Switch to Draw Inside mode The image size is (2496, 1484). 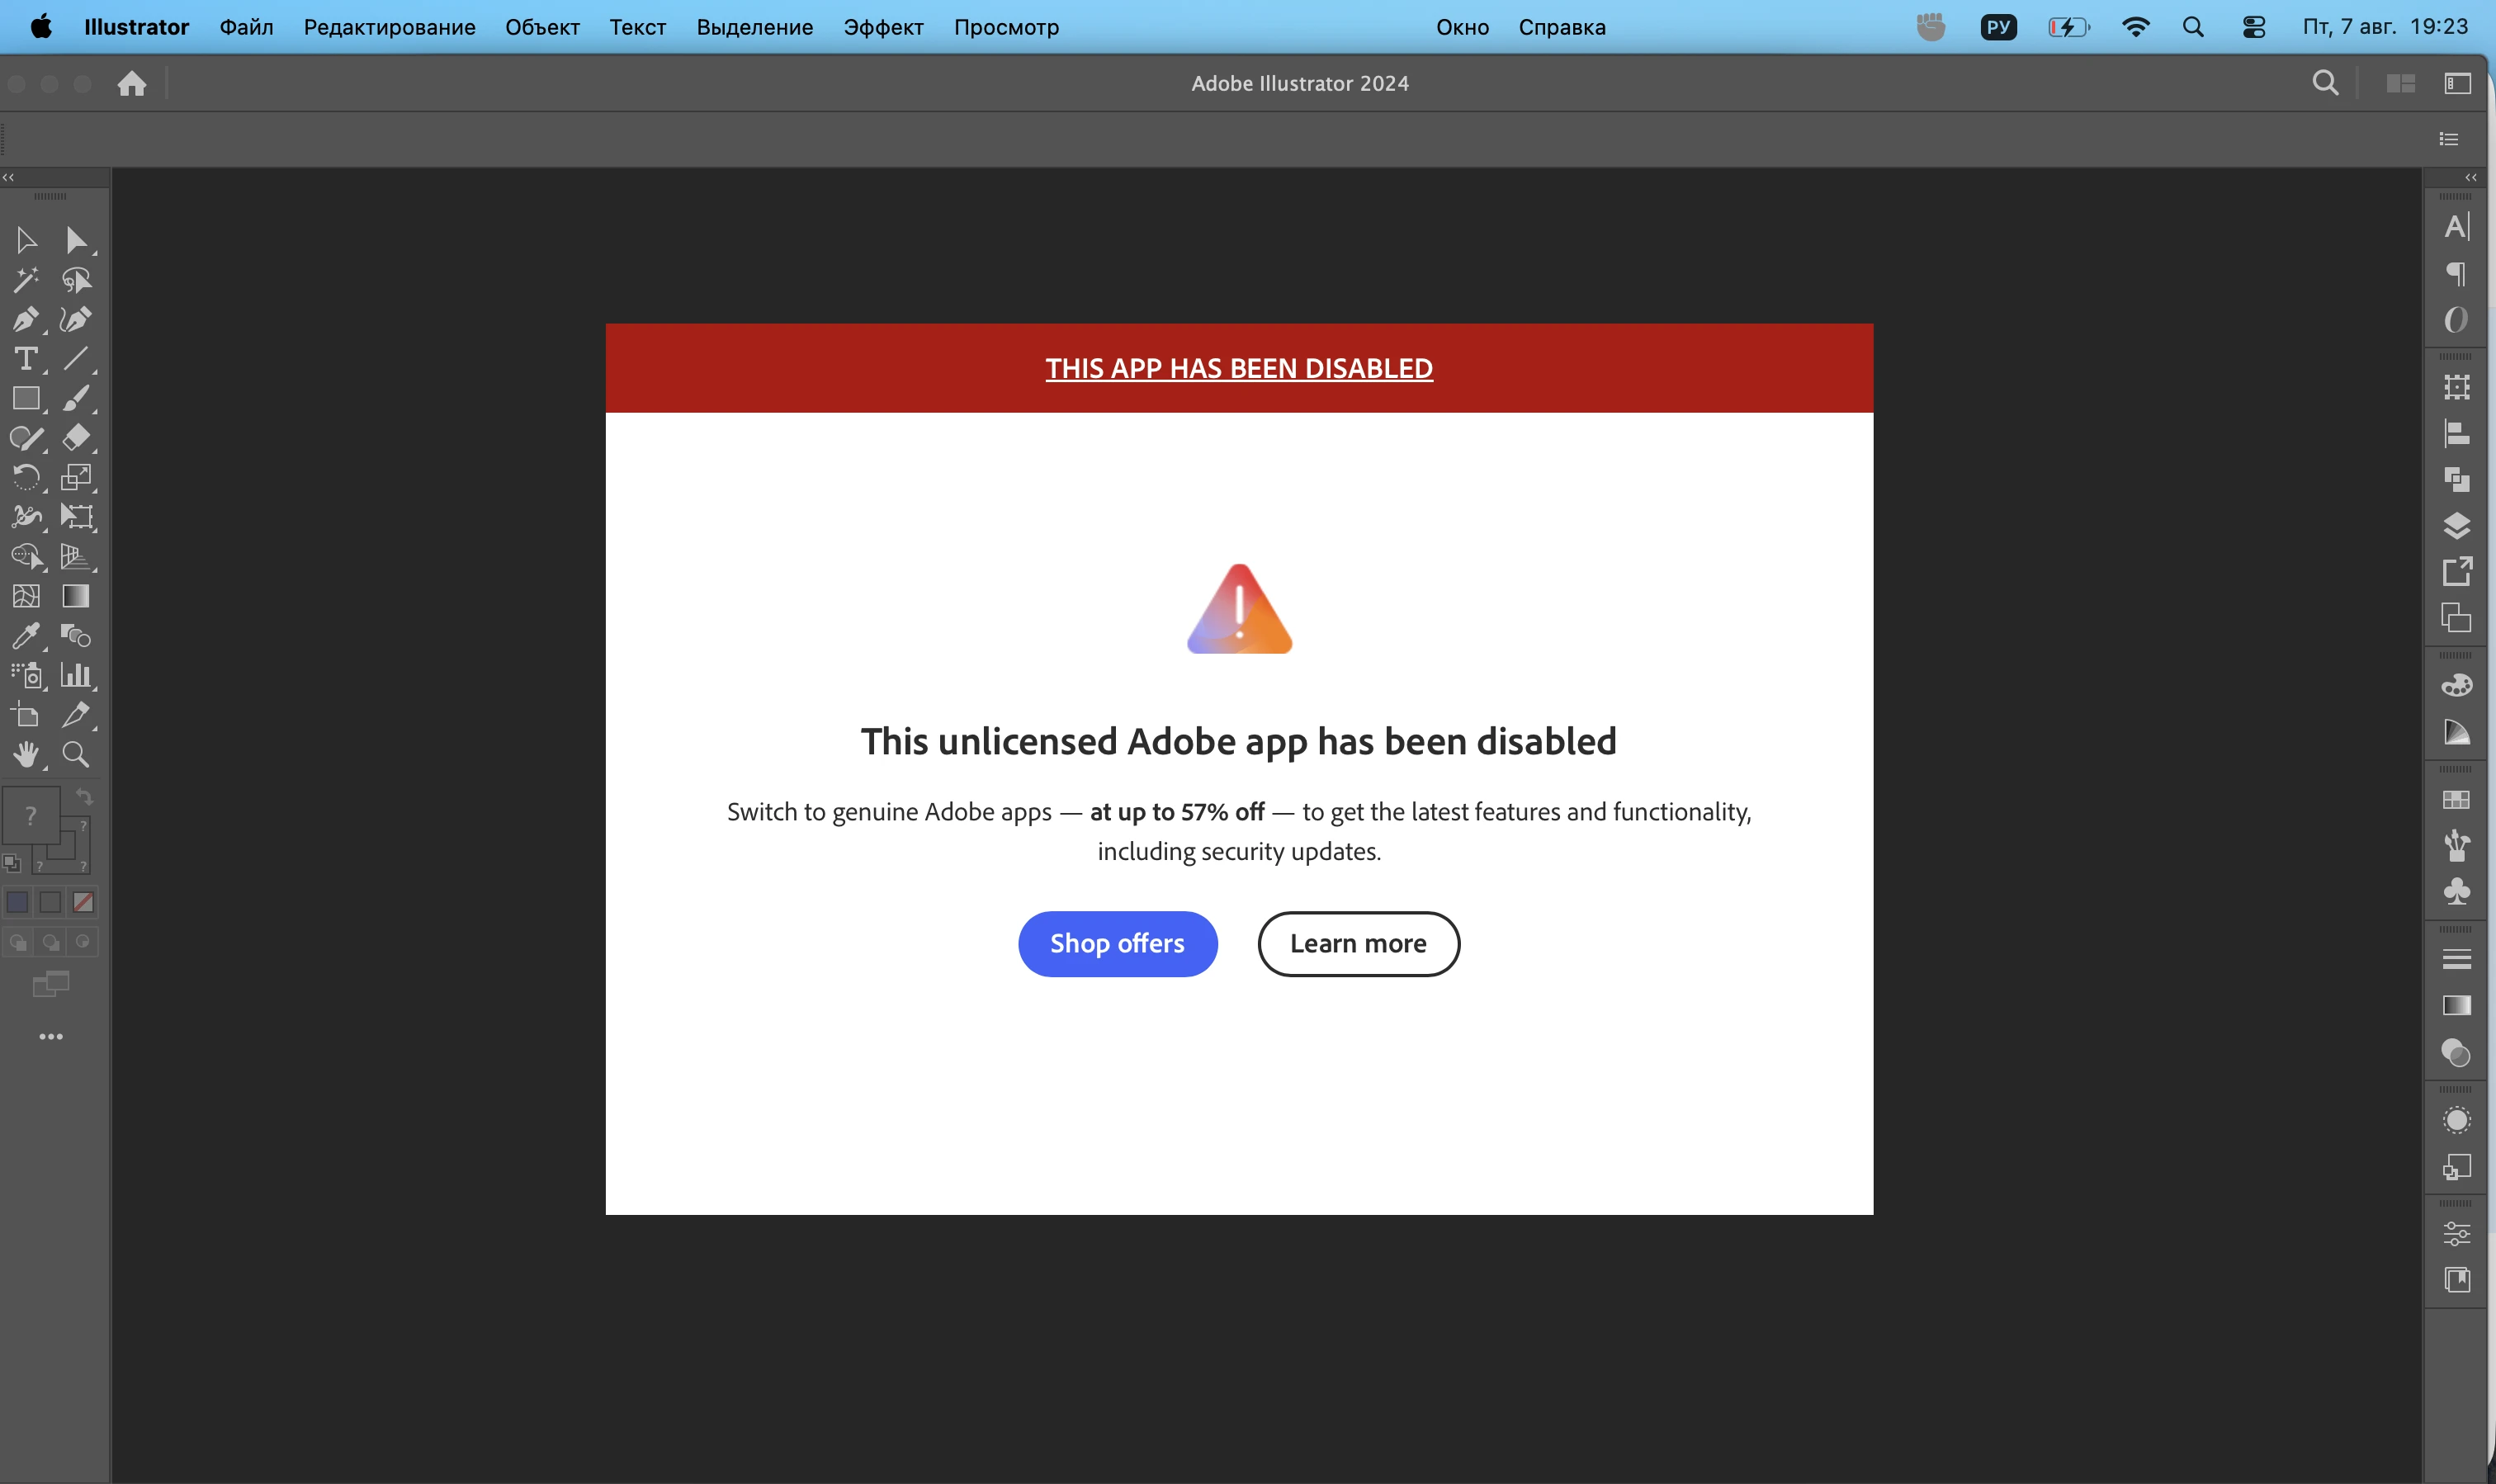pyautogui.click(x=83, y=942)
